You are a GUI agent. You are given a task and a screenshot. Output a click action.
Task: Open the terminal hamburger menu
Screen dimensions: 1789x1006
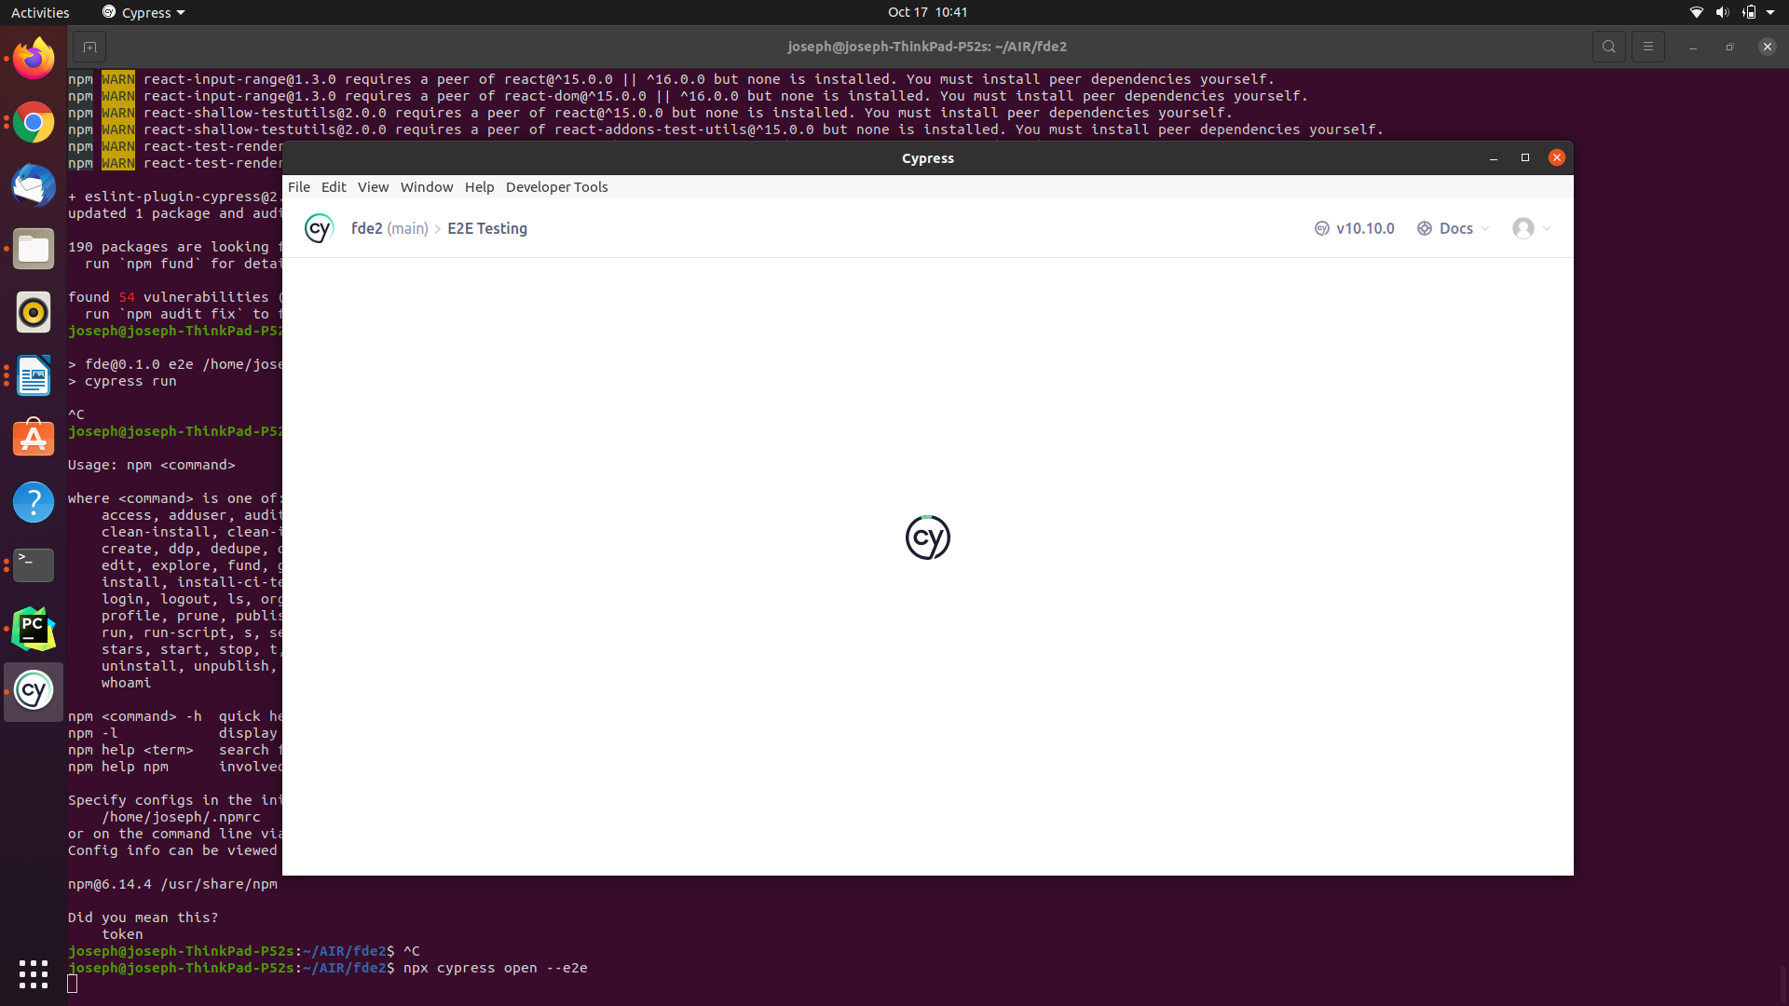click(x=1648, y=47)
